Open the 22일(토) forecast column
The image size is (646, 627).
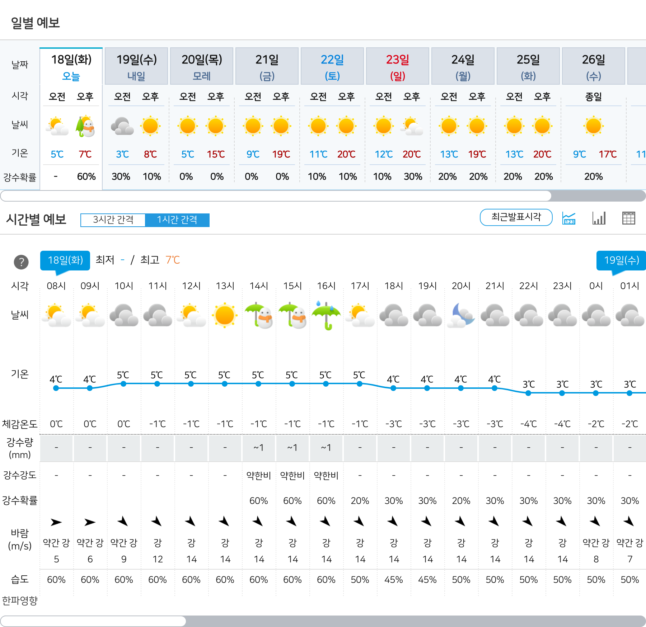point(332,66)
